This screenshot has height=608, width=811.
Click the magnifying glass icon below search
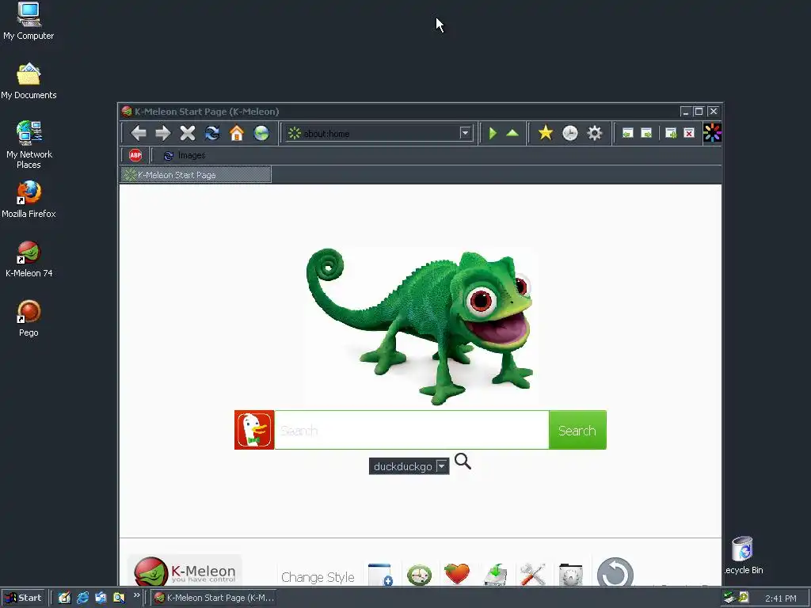(463, 462)
